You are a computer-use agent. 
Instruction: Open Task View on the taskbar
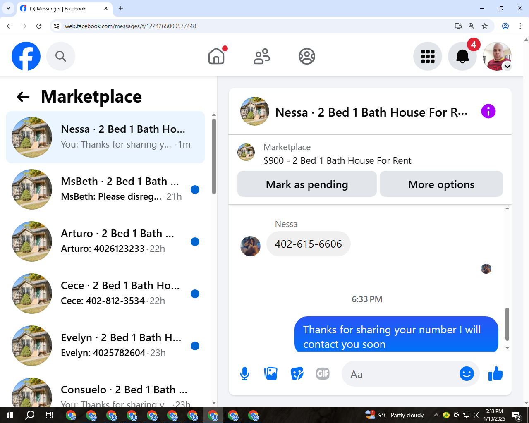(49, 415)
